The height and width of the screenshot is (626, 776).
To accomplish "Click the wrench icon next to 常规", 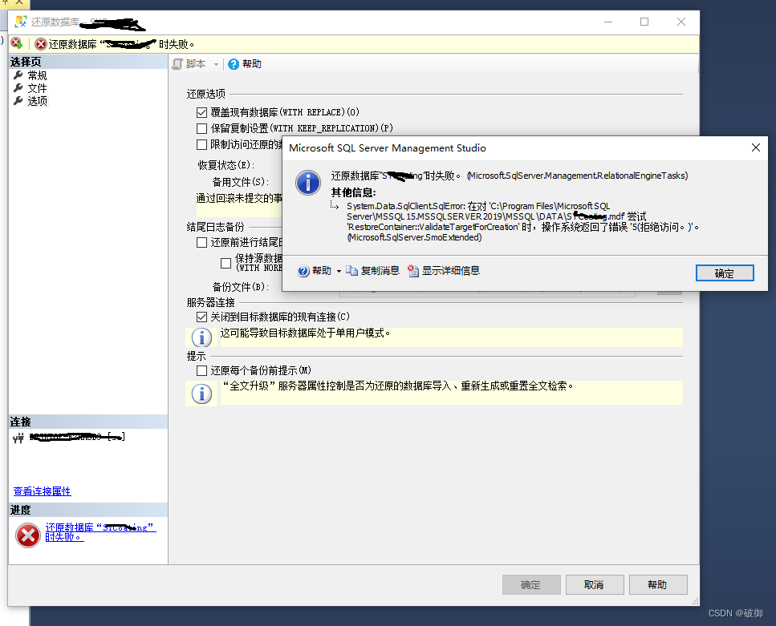I will (18, 75).
